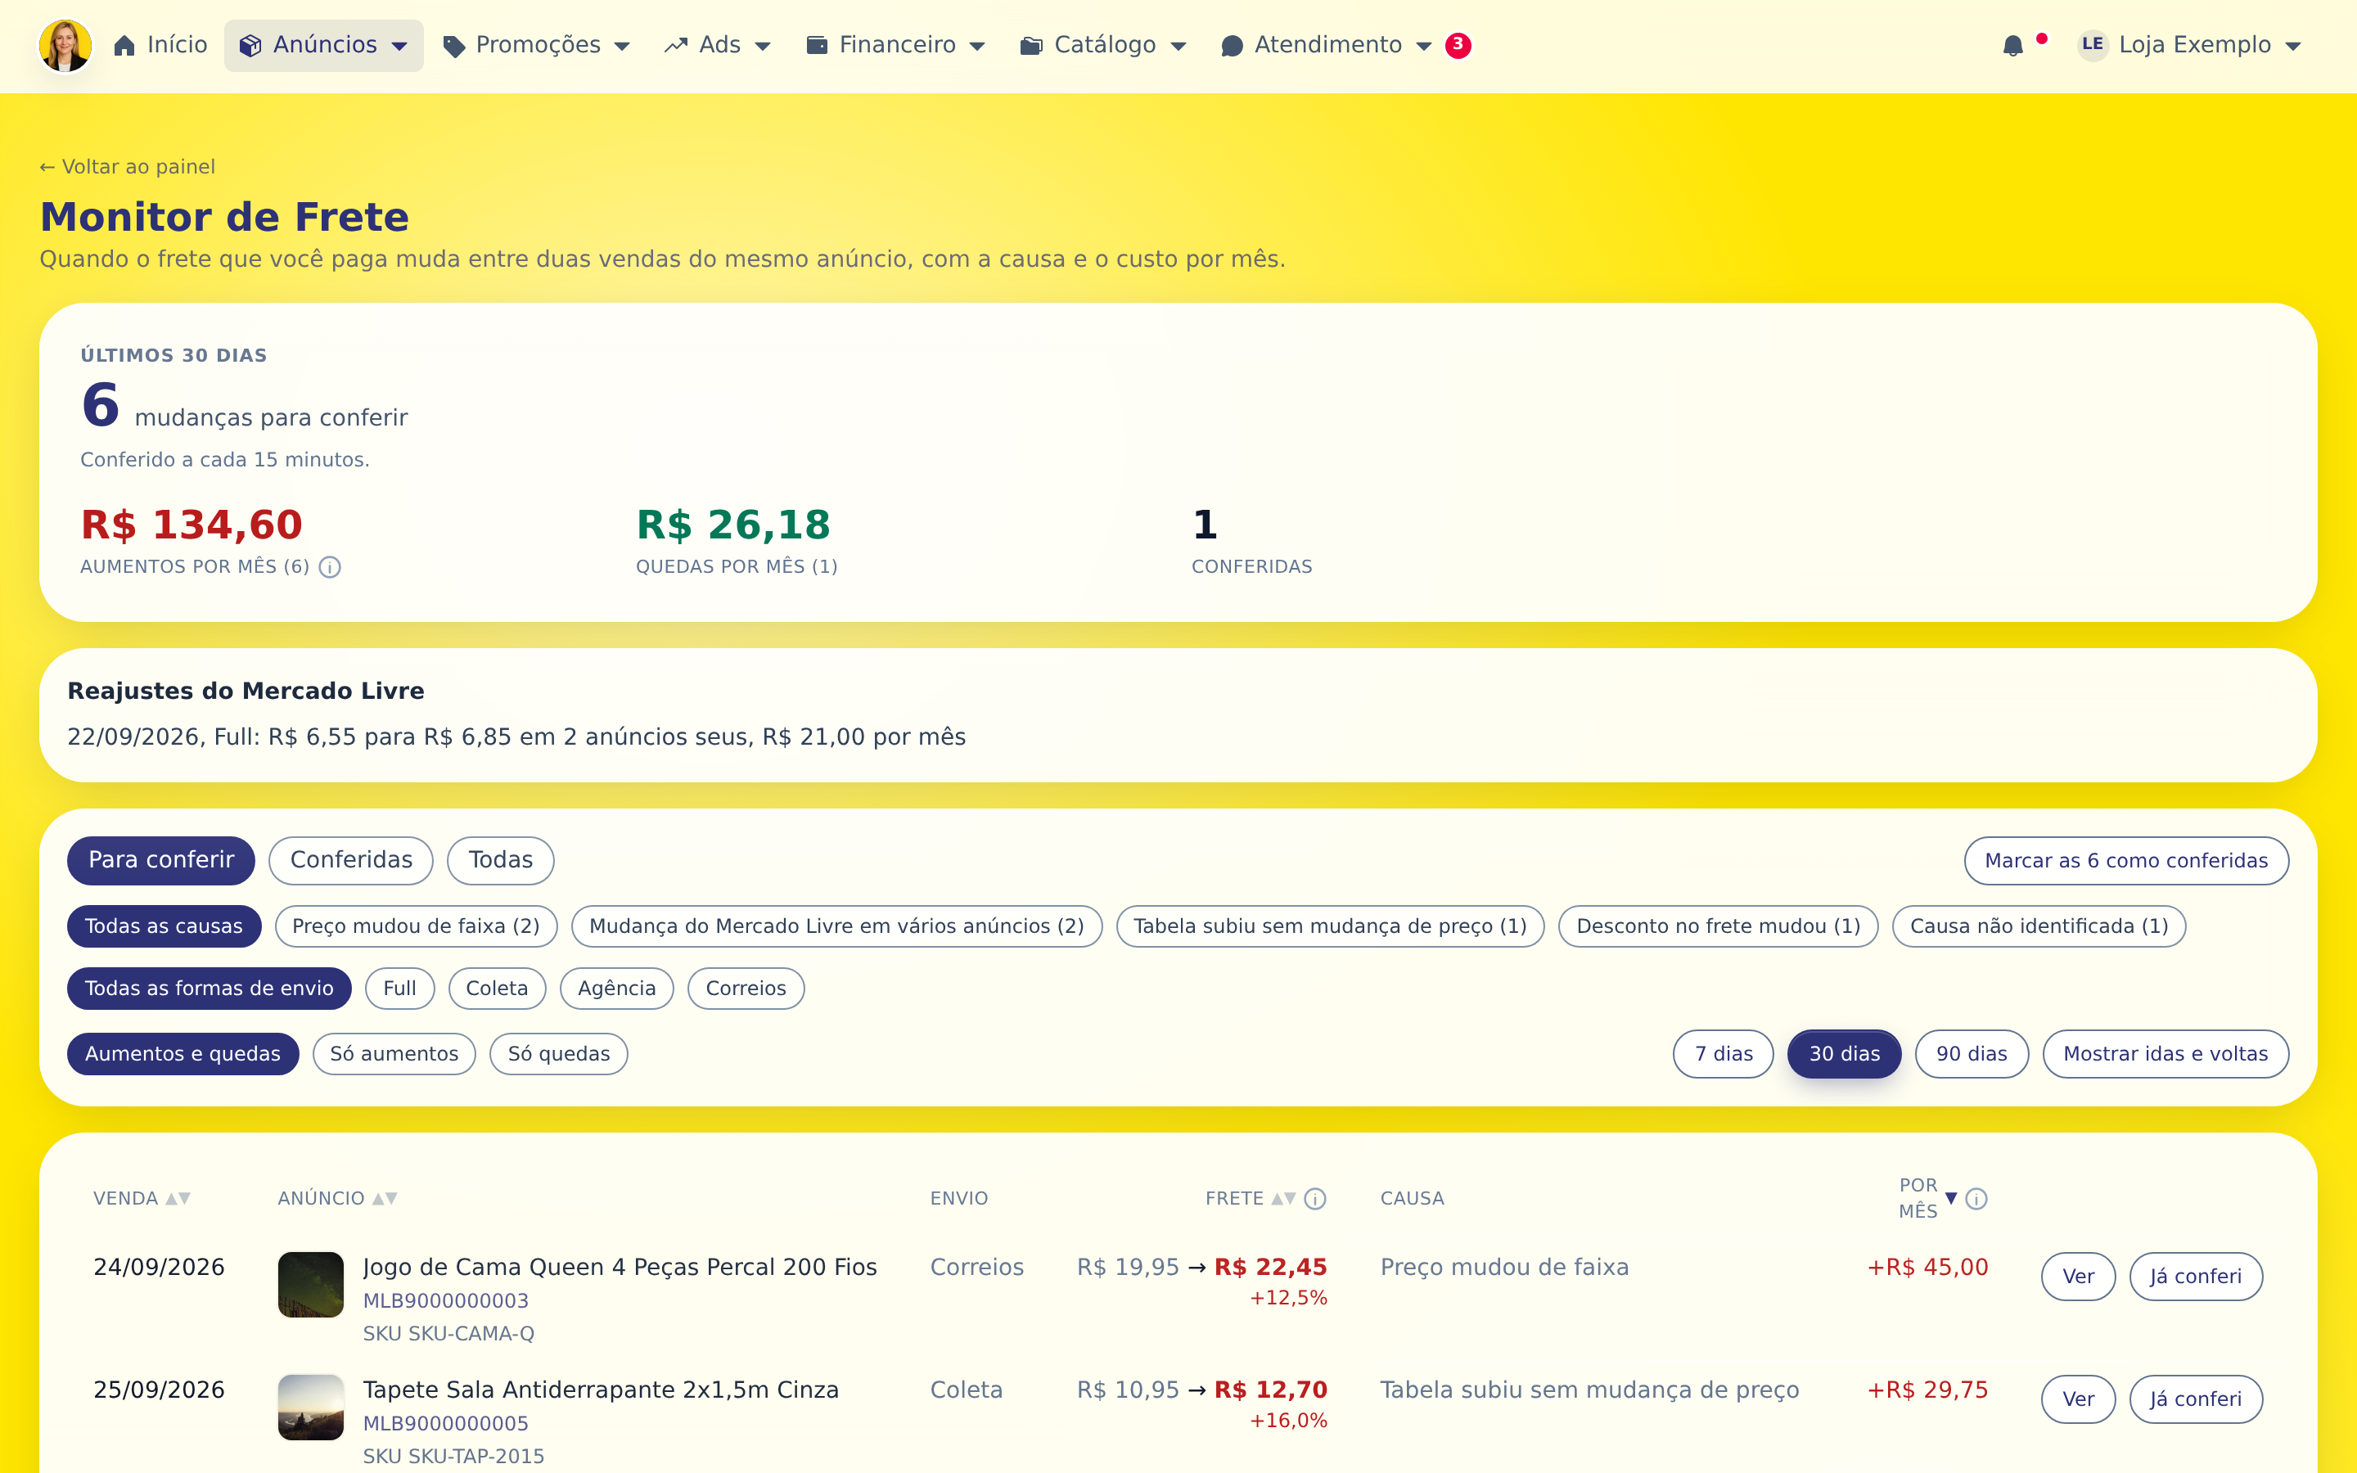
Task: Click the red Atendimento badge showing 3
Action: pyautogui.click(x=1458, y=45)
